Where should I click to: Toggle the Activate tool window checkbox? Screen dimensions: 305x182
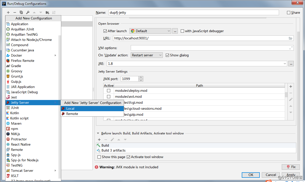pos(128,157)
